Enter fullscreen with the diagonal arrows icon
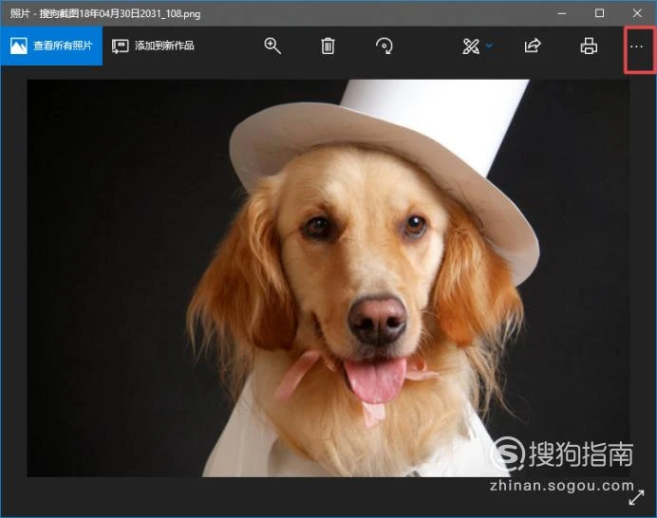The width and height of the screenshot is (657, 518). (636, 497)
